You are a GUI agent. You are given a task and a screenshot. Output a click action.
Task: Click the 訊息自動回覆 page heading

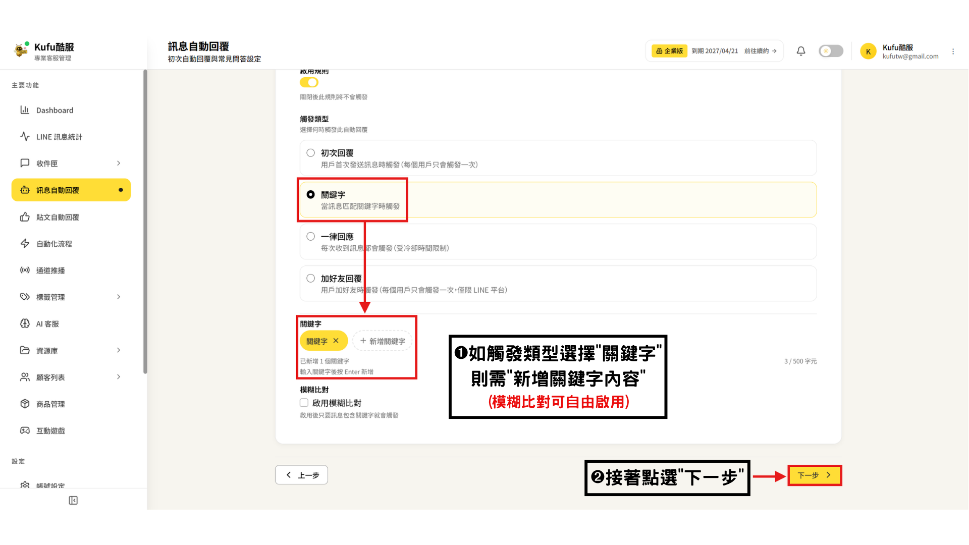[198, 46]
